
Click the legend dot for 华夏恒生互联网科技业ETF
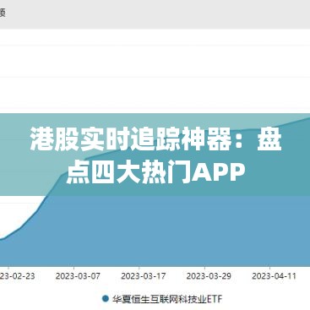tap(106, 299)
